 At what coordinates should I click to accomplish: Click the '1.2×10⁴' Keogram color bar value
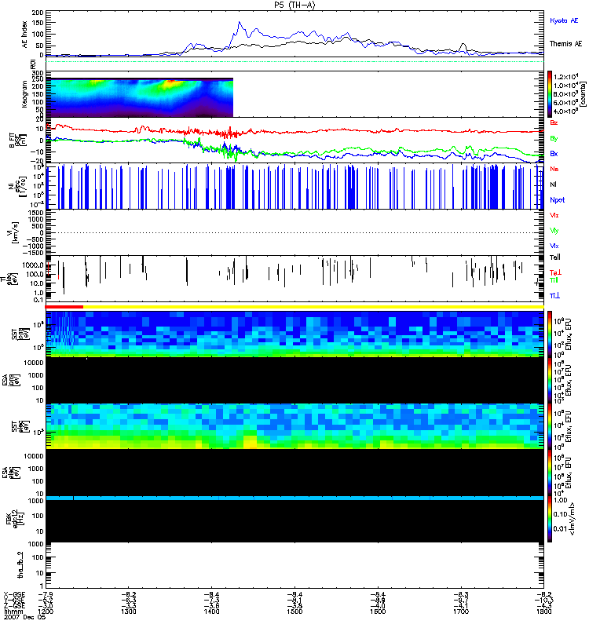565,76
